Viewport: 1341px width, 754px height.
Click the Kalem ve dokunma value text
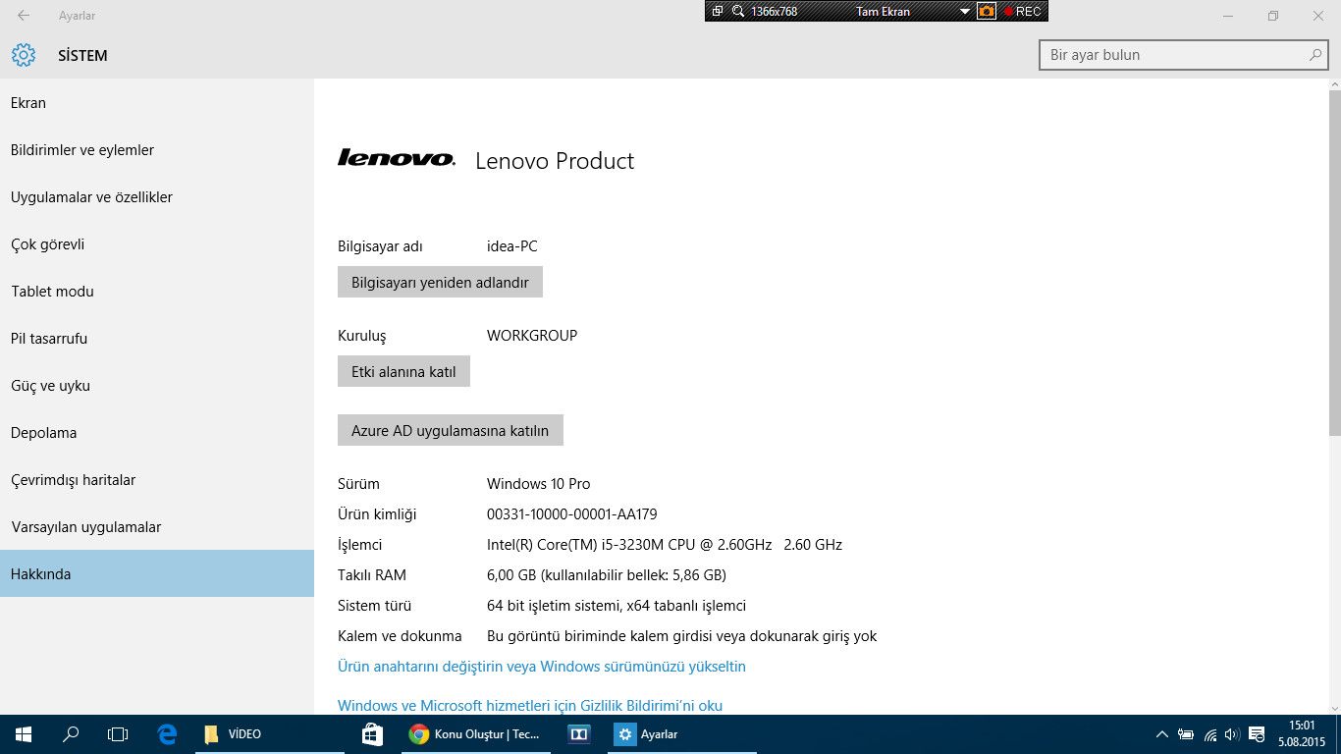click(x=682, y=636)
